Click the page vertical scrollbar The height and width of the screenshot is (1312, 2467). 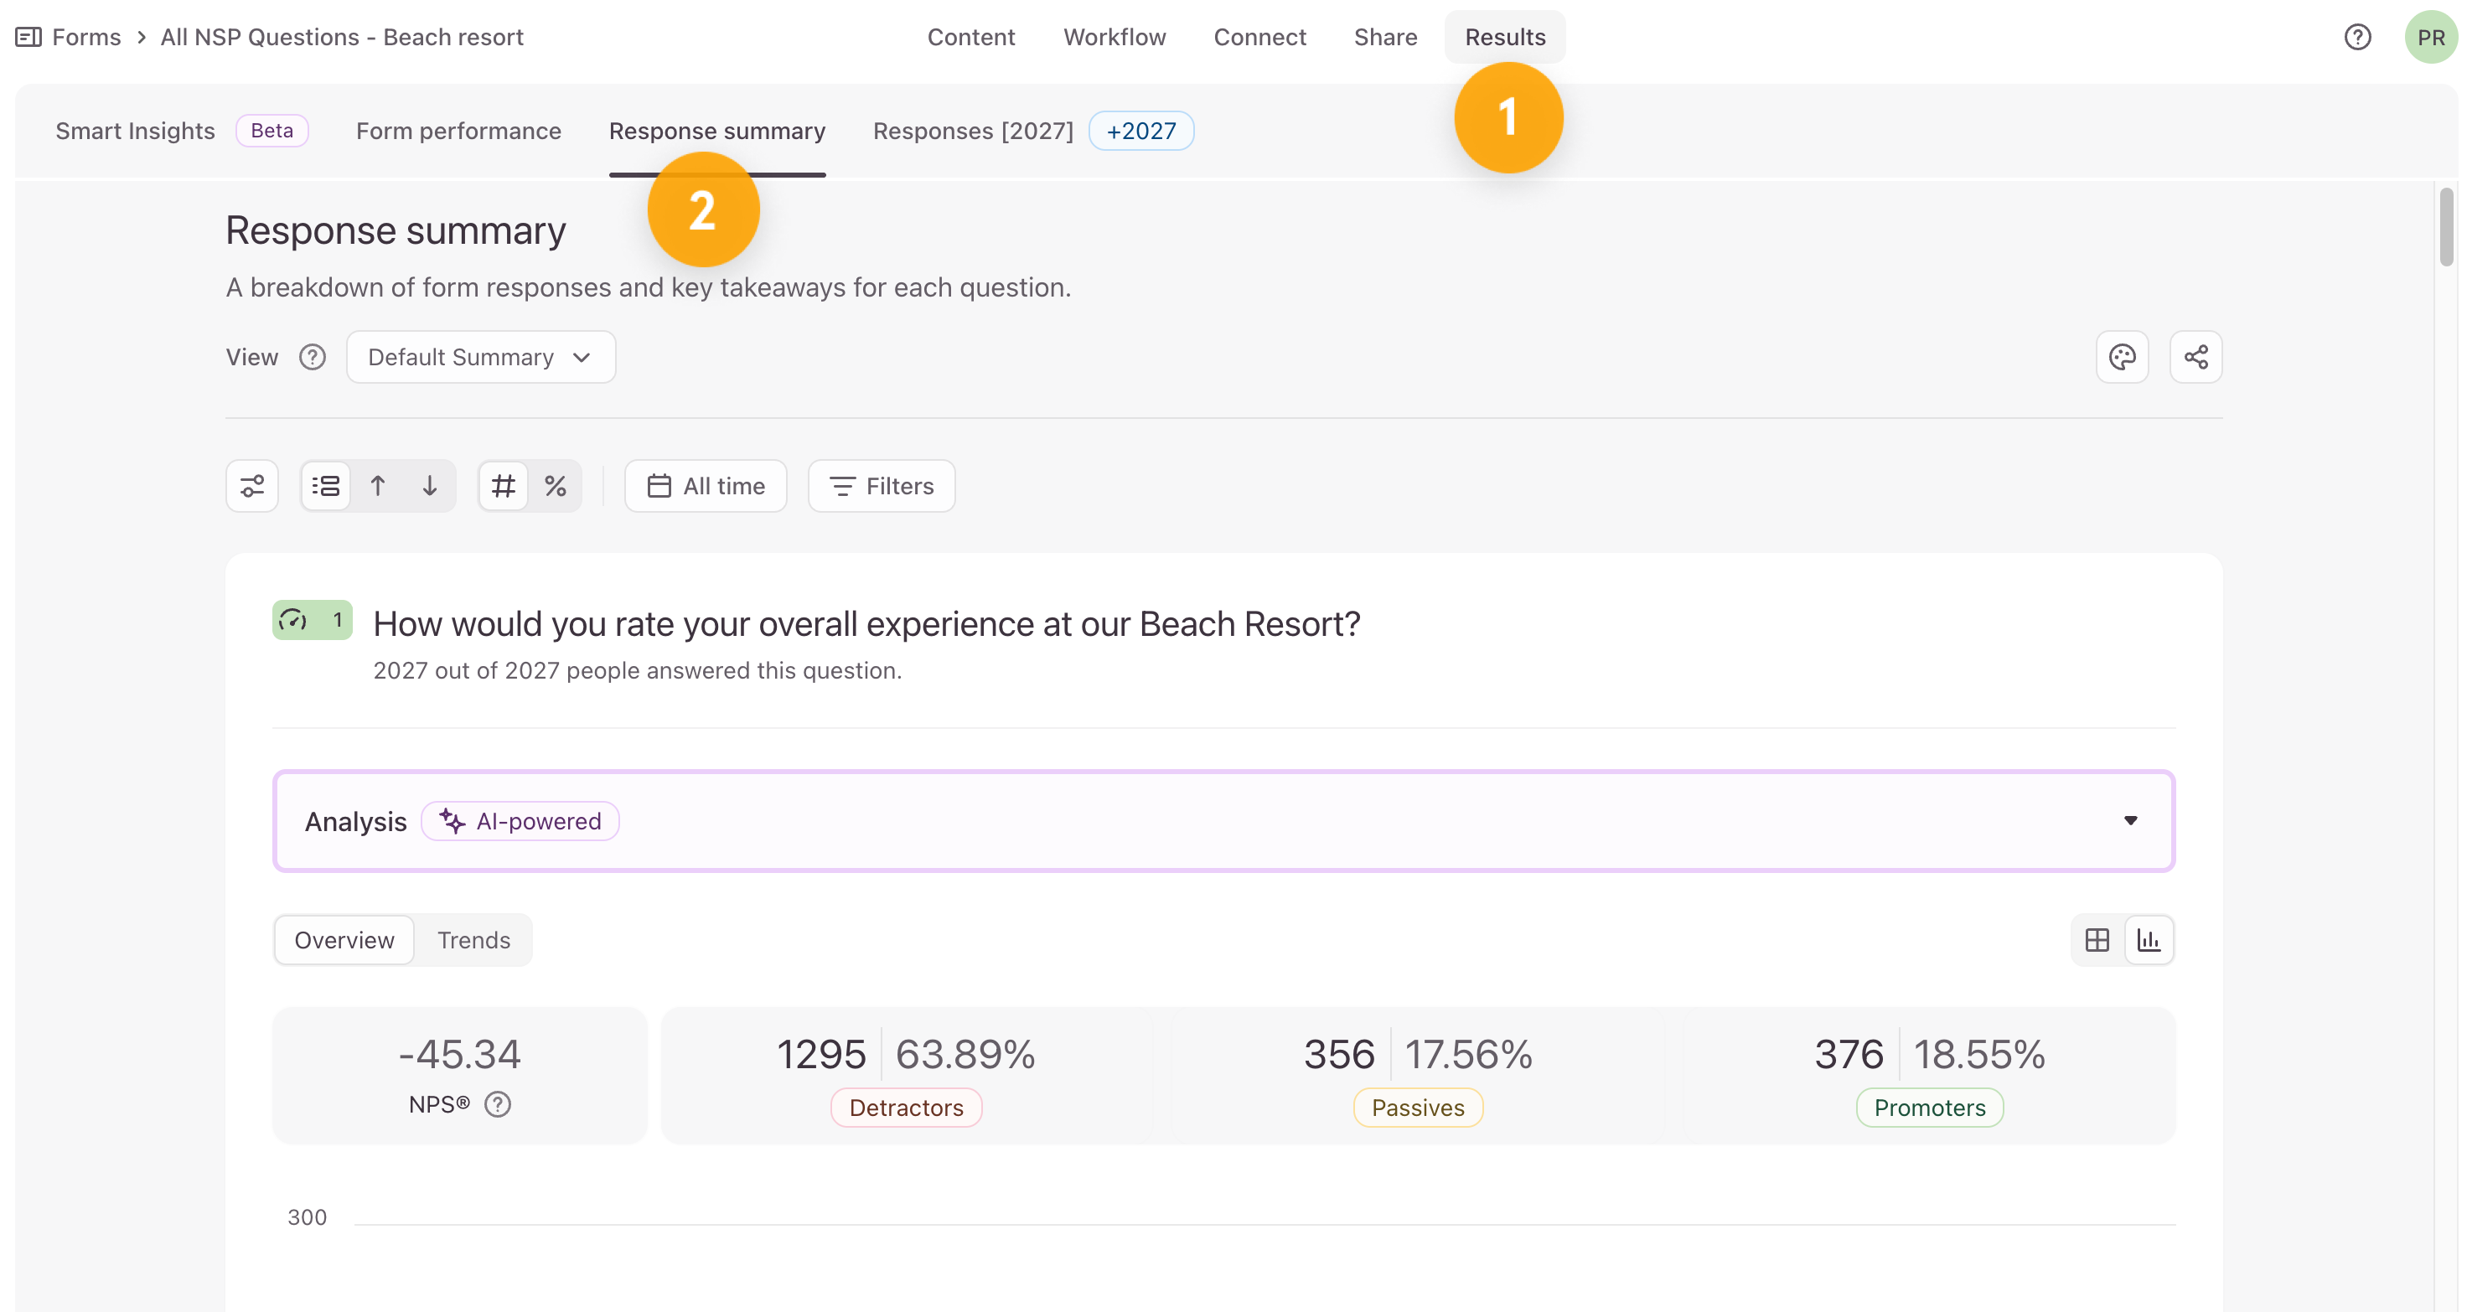[x=2447, y=227]
